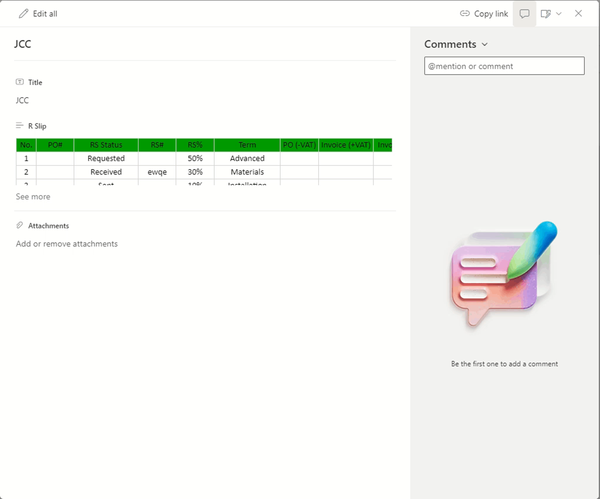Viewport: 600px width, 499px height.
Task: Expand the edit form dropdown chevron
Action: (x=559, y=14)
